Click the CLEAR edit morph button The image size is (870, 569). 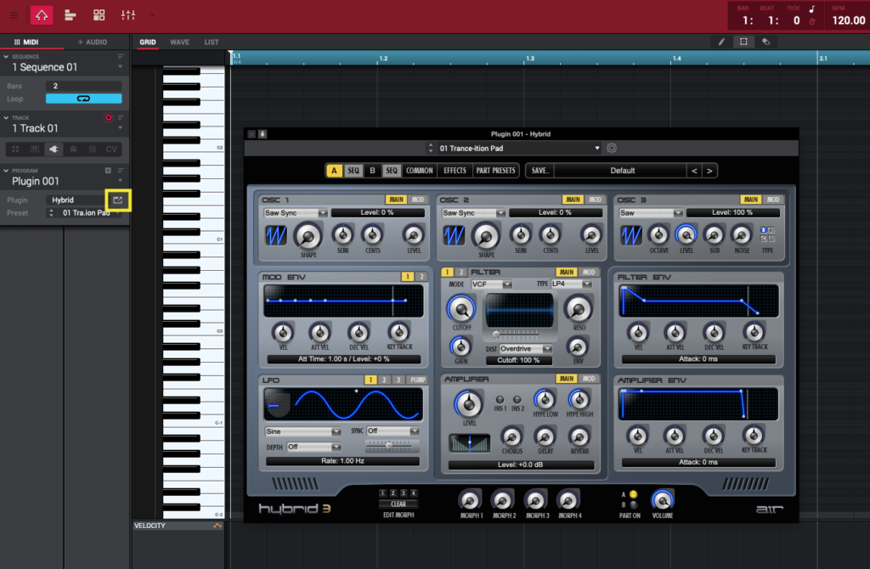[x=398, y=504]
